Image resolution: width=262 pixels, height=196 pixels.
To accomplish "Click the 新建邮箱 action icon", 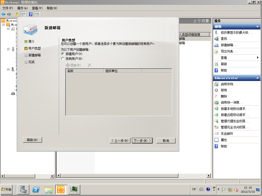I will 216,45.
